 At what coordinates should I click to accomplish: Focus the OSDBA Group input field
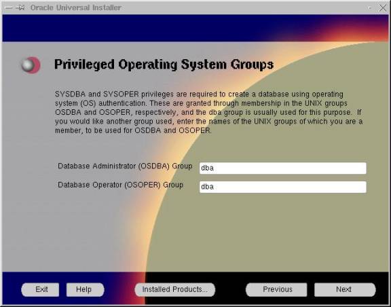pos(283,168)
